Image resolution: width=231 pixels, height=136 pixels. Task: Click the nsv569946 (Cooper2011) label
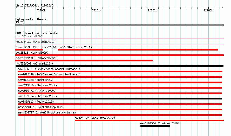[x=75, y=47]
